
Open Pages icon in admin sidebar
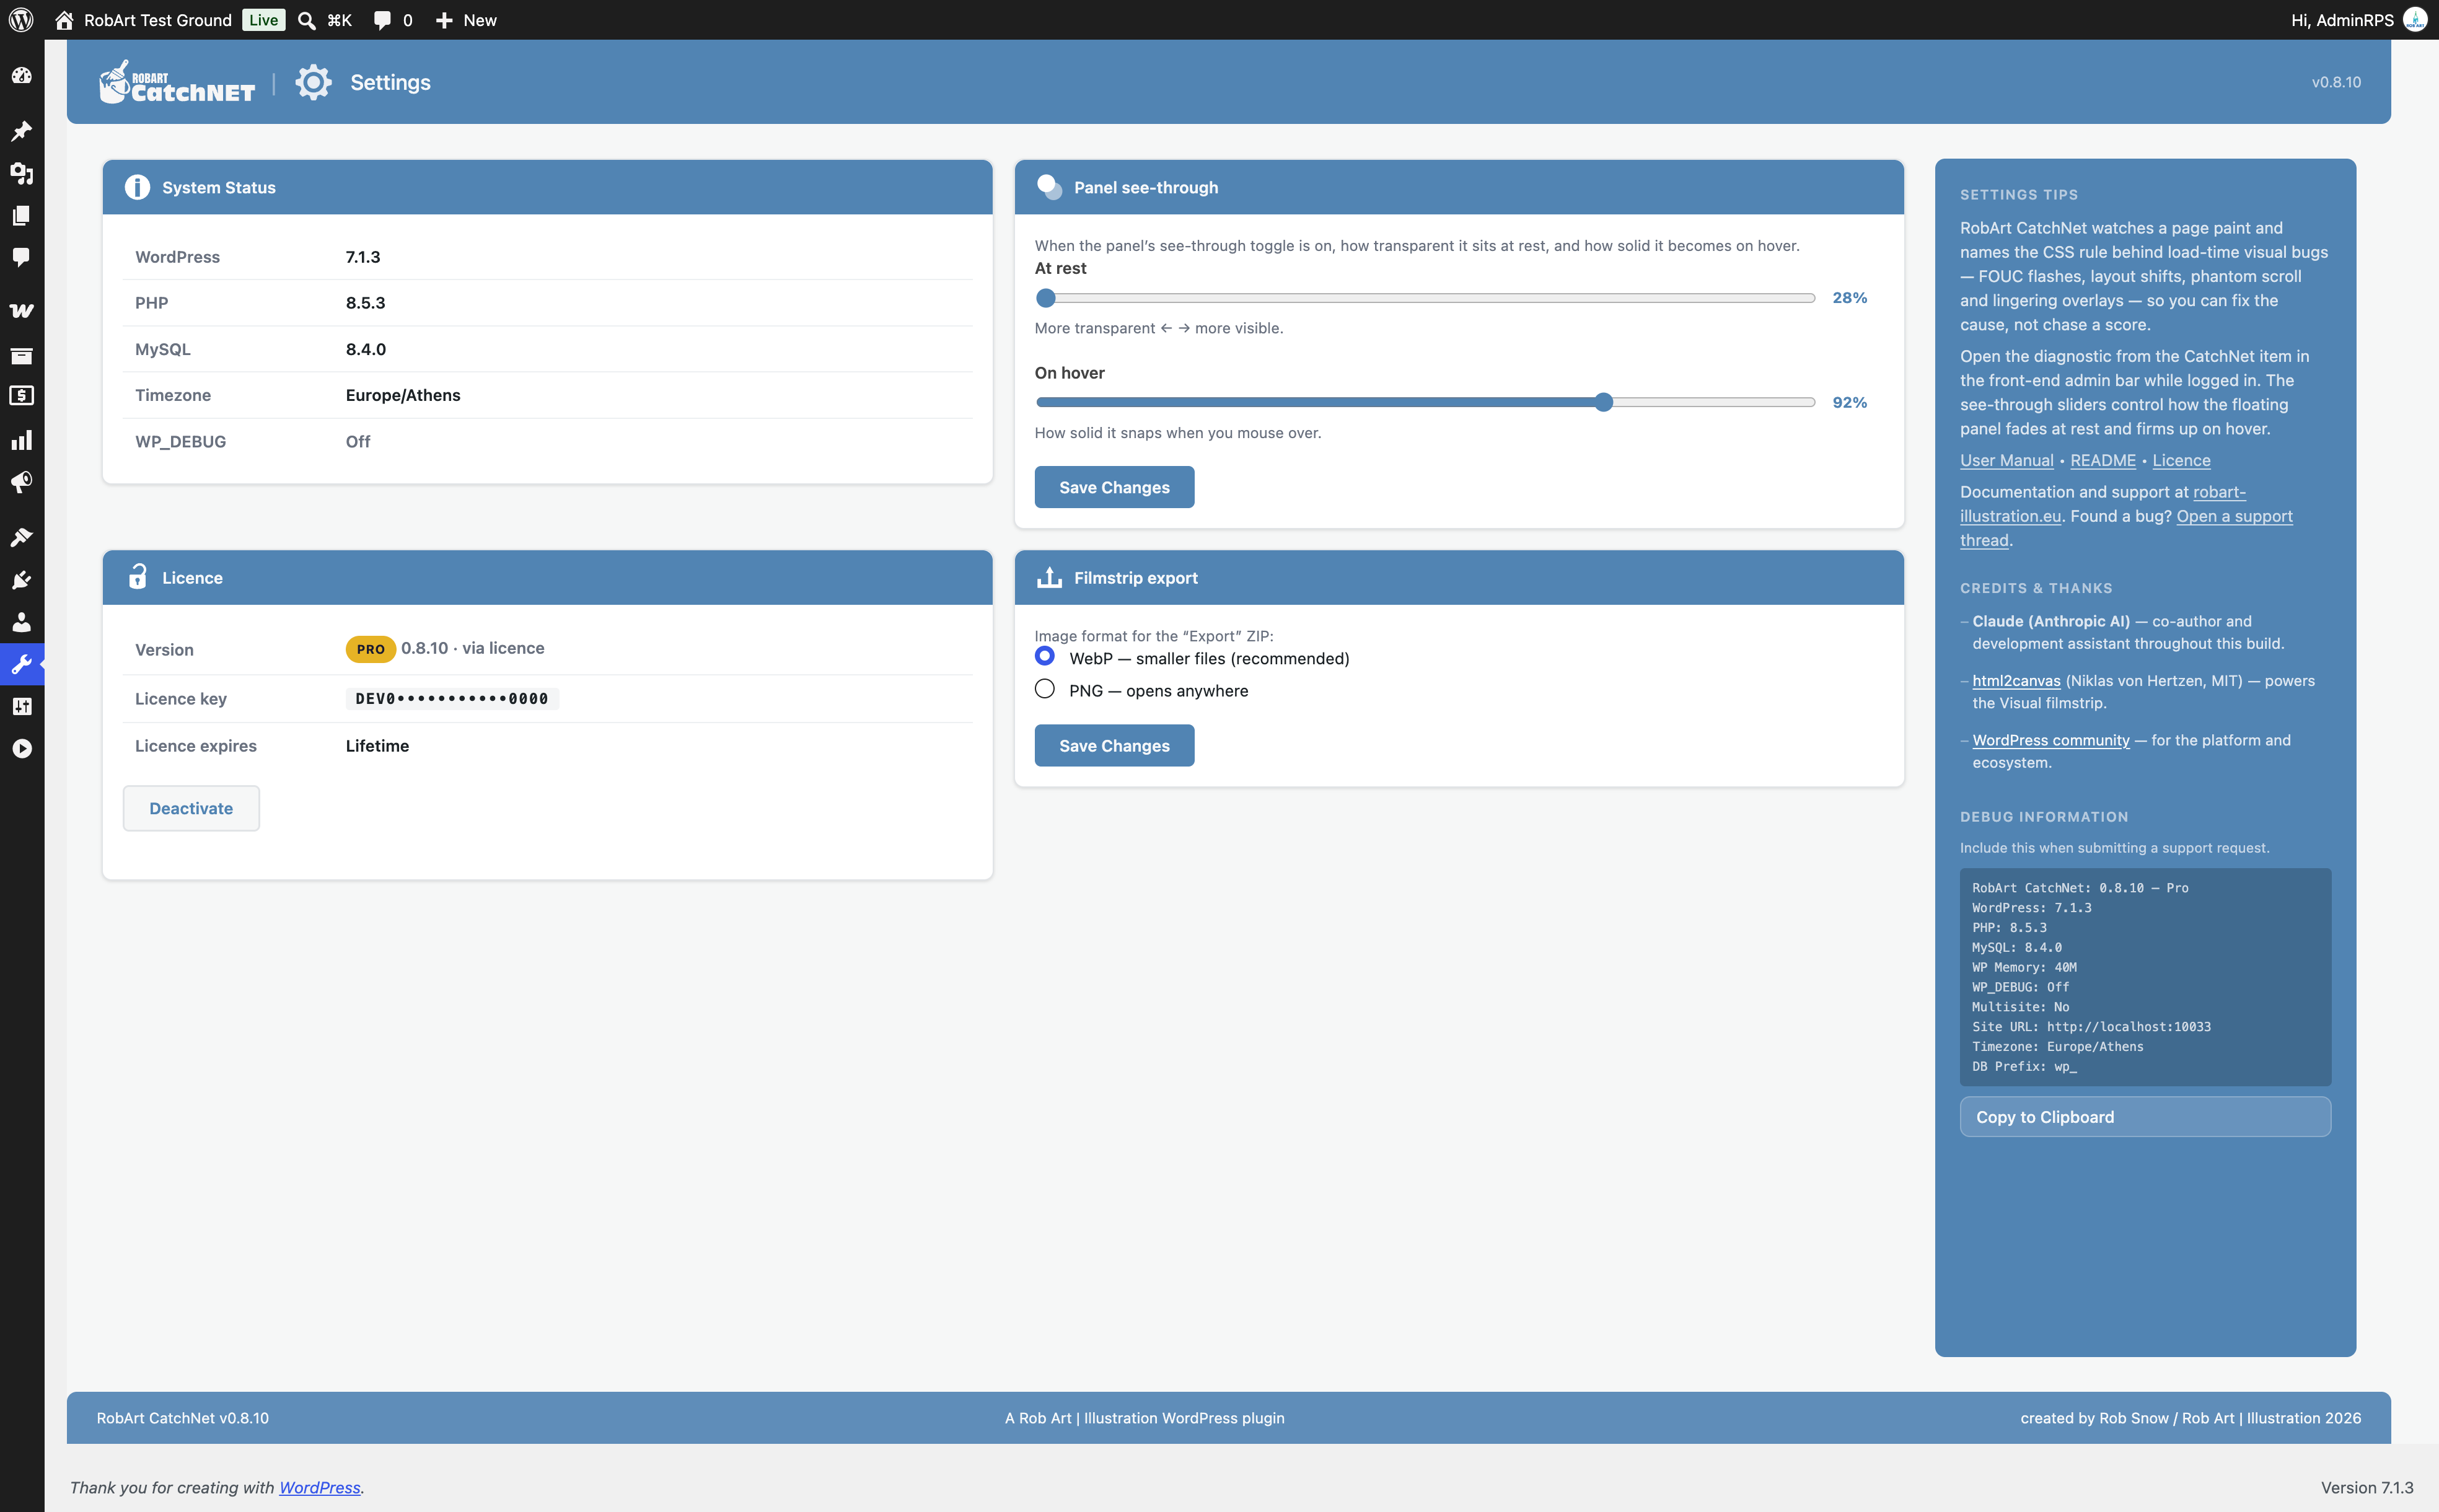[x=21, y=216]
